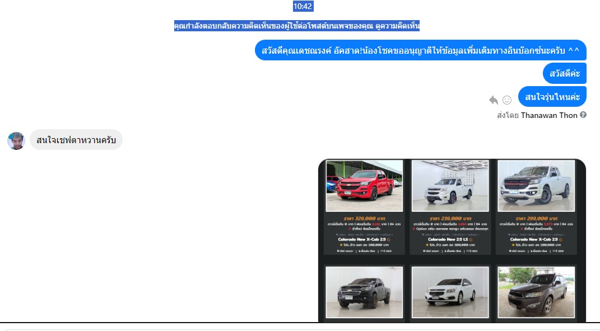Select the 'สนใจรุ่นไหนค่ะ' message bubble

552,97
